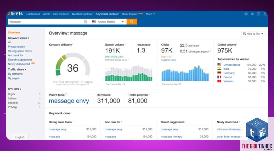
Task: Open Also rank for in sidebar
Action: 16,55
